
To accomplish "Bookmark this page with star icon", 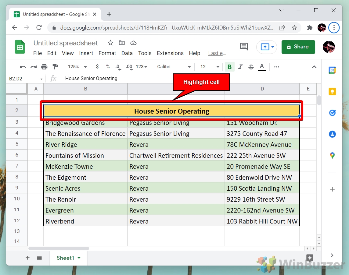I will pos(294,28).
